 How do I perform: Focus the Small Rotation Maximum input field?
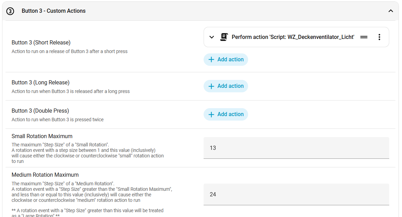click(296, 148)
